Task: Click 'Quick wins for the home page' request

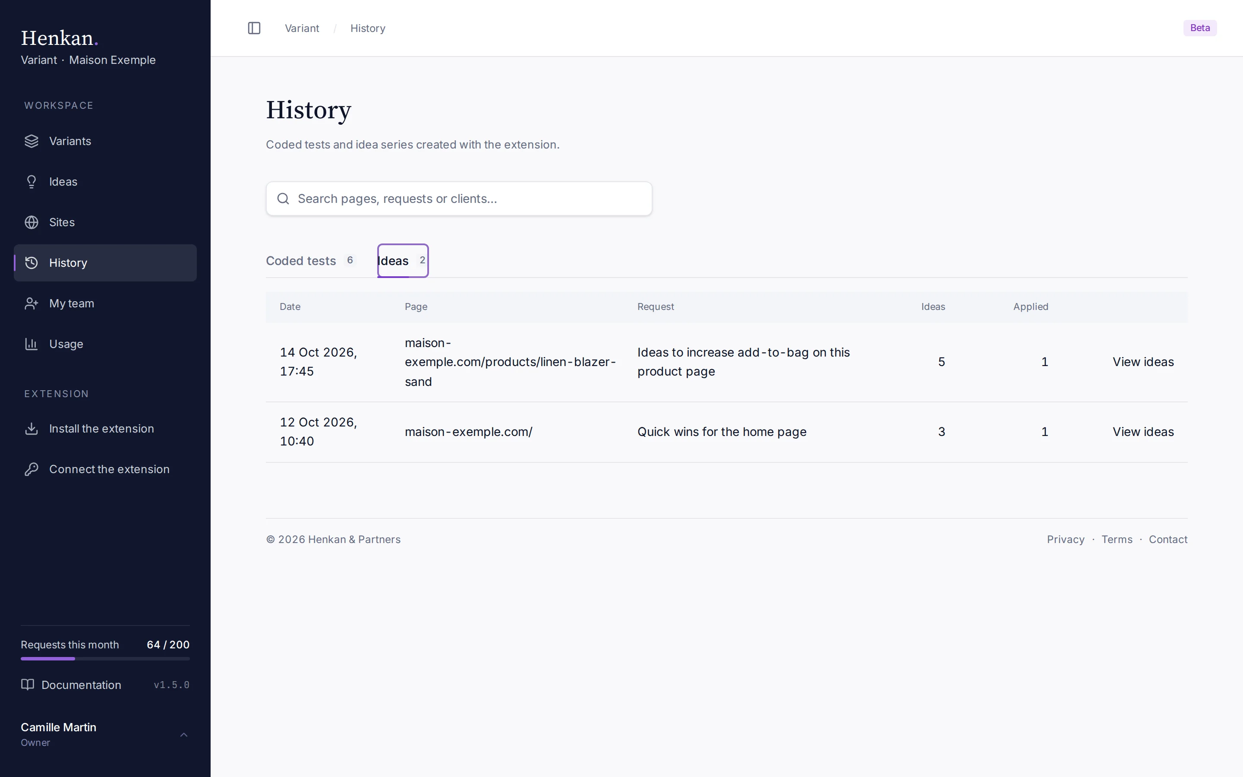Action: [722, 432]
